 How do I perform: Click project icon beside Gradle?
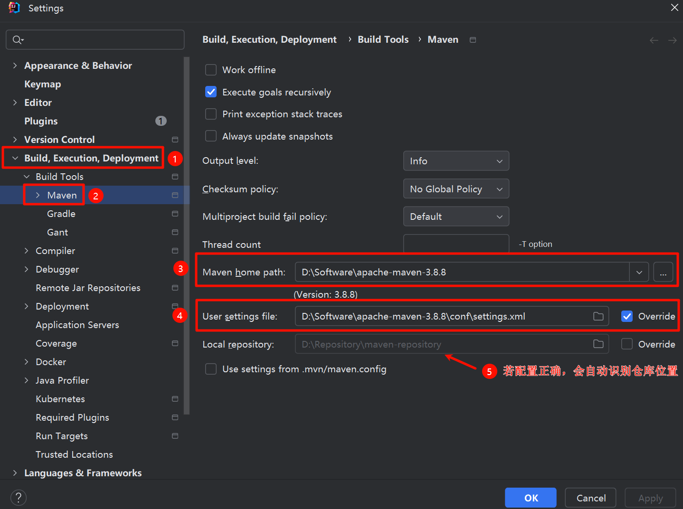coord(175,214)
